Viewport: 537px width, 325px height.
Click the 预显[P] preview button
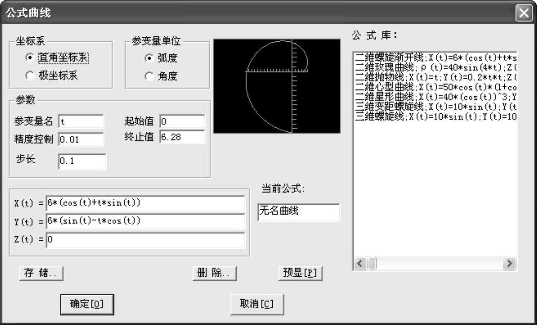point(300,273)
